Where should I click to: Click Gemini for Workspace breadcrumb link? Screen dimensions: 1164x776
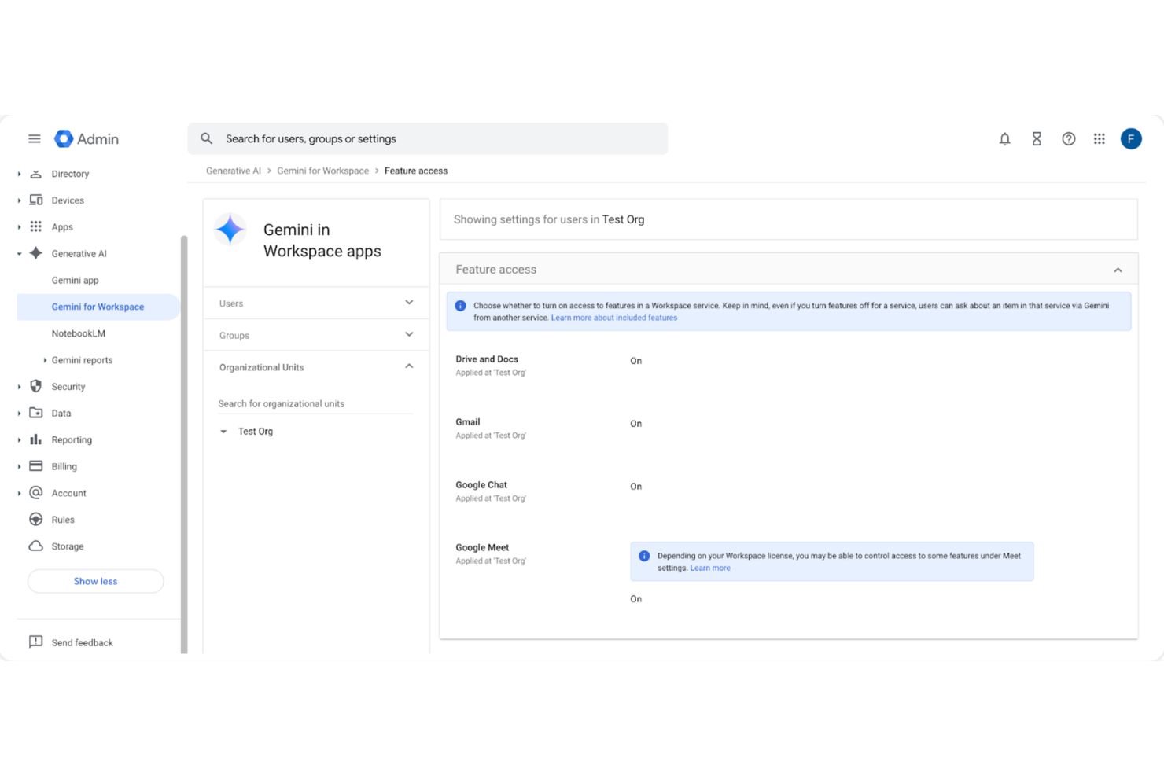(322, 171)
